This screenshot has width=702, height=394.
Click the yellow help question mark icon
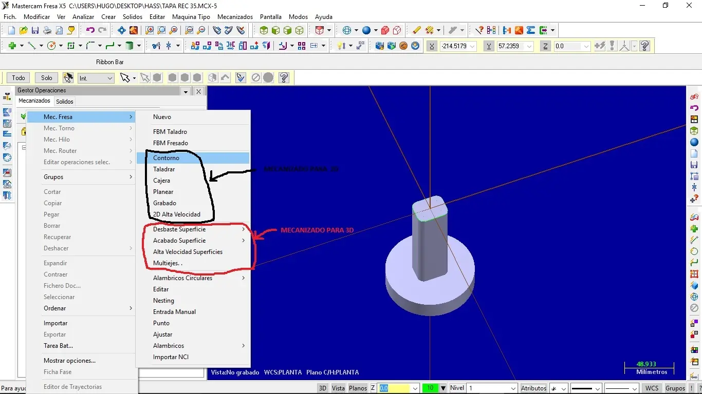click(645, 46)
